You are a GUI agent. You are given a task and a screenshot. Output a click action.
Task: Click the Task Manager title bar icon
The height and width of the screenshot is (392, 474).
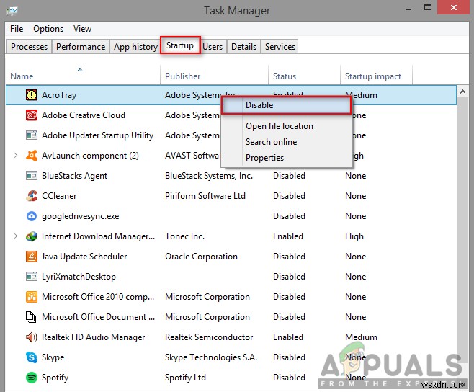coord(12,11)
